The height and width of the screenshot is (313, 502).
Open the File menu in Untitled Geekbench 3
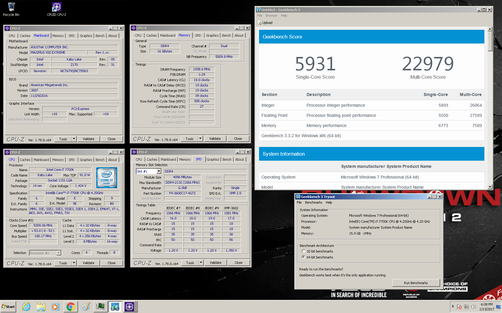[260, 16]
